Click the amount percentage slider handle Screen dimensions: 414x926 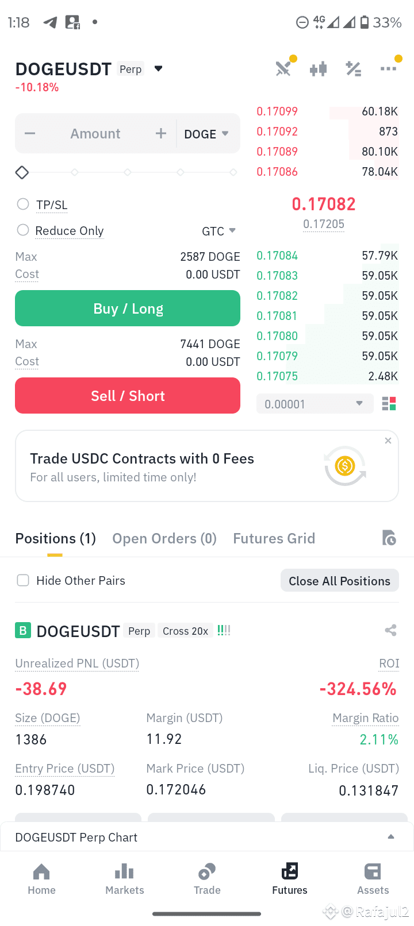tap(22, 172)
